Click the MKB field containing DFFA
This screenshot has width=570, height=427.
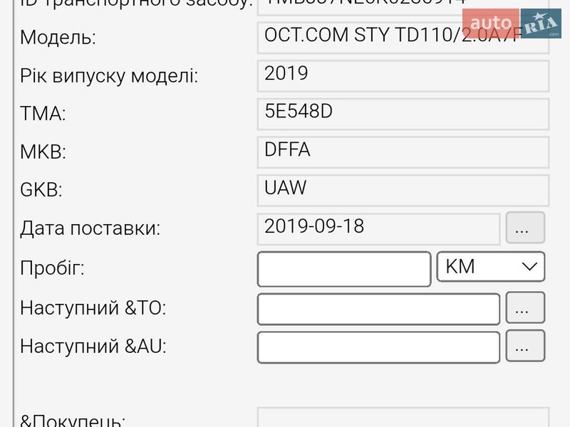(x=403, y=150)
